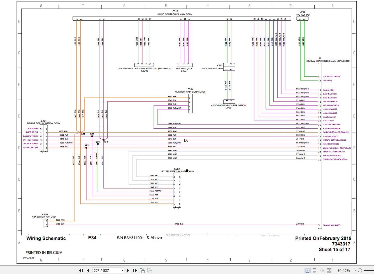
Task: Select single page view layout
Action: point(308,270)
